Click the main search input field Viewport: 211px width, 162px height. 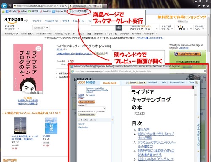click(x=82, y=28)
